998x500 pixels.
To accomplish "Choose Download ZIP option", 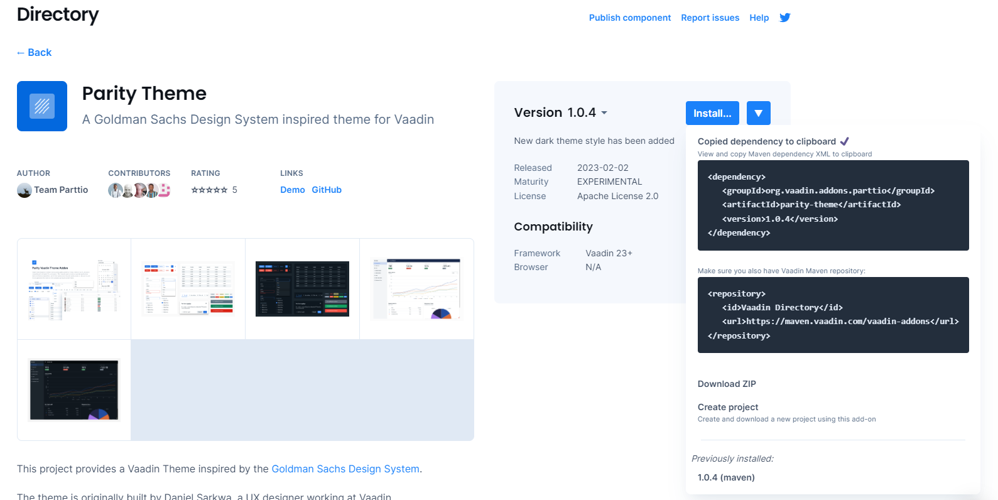I will click(727, 384).
